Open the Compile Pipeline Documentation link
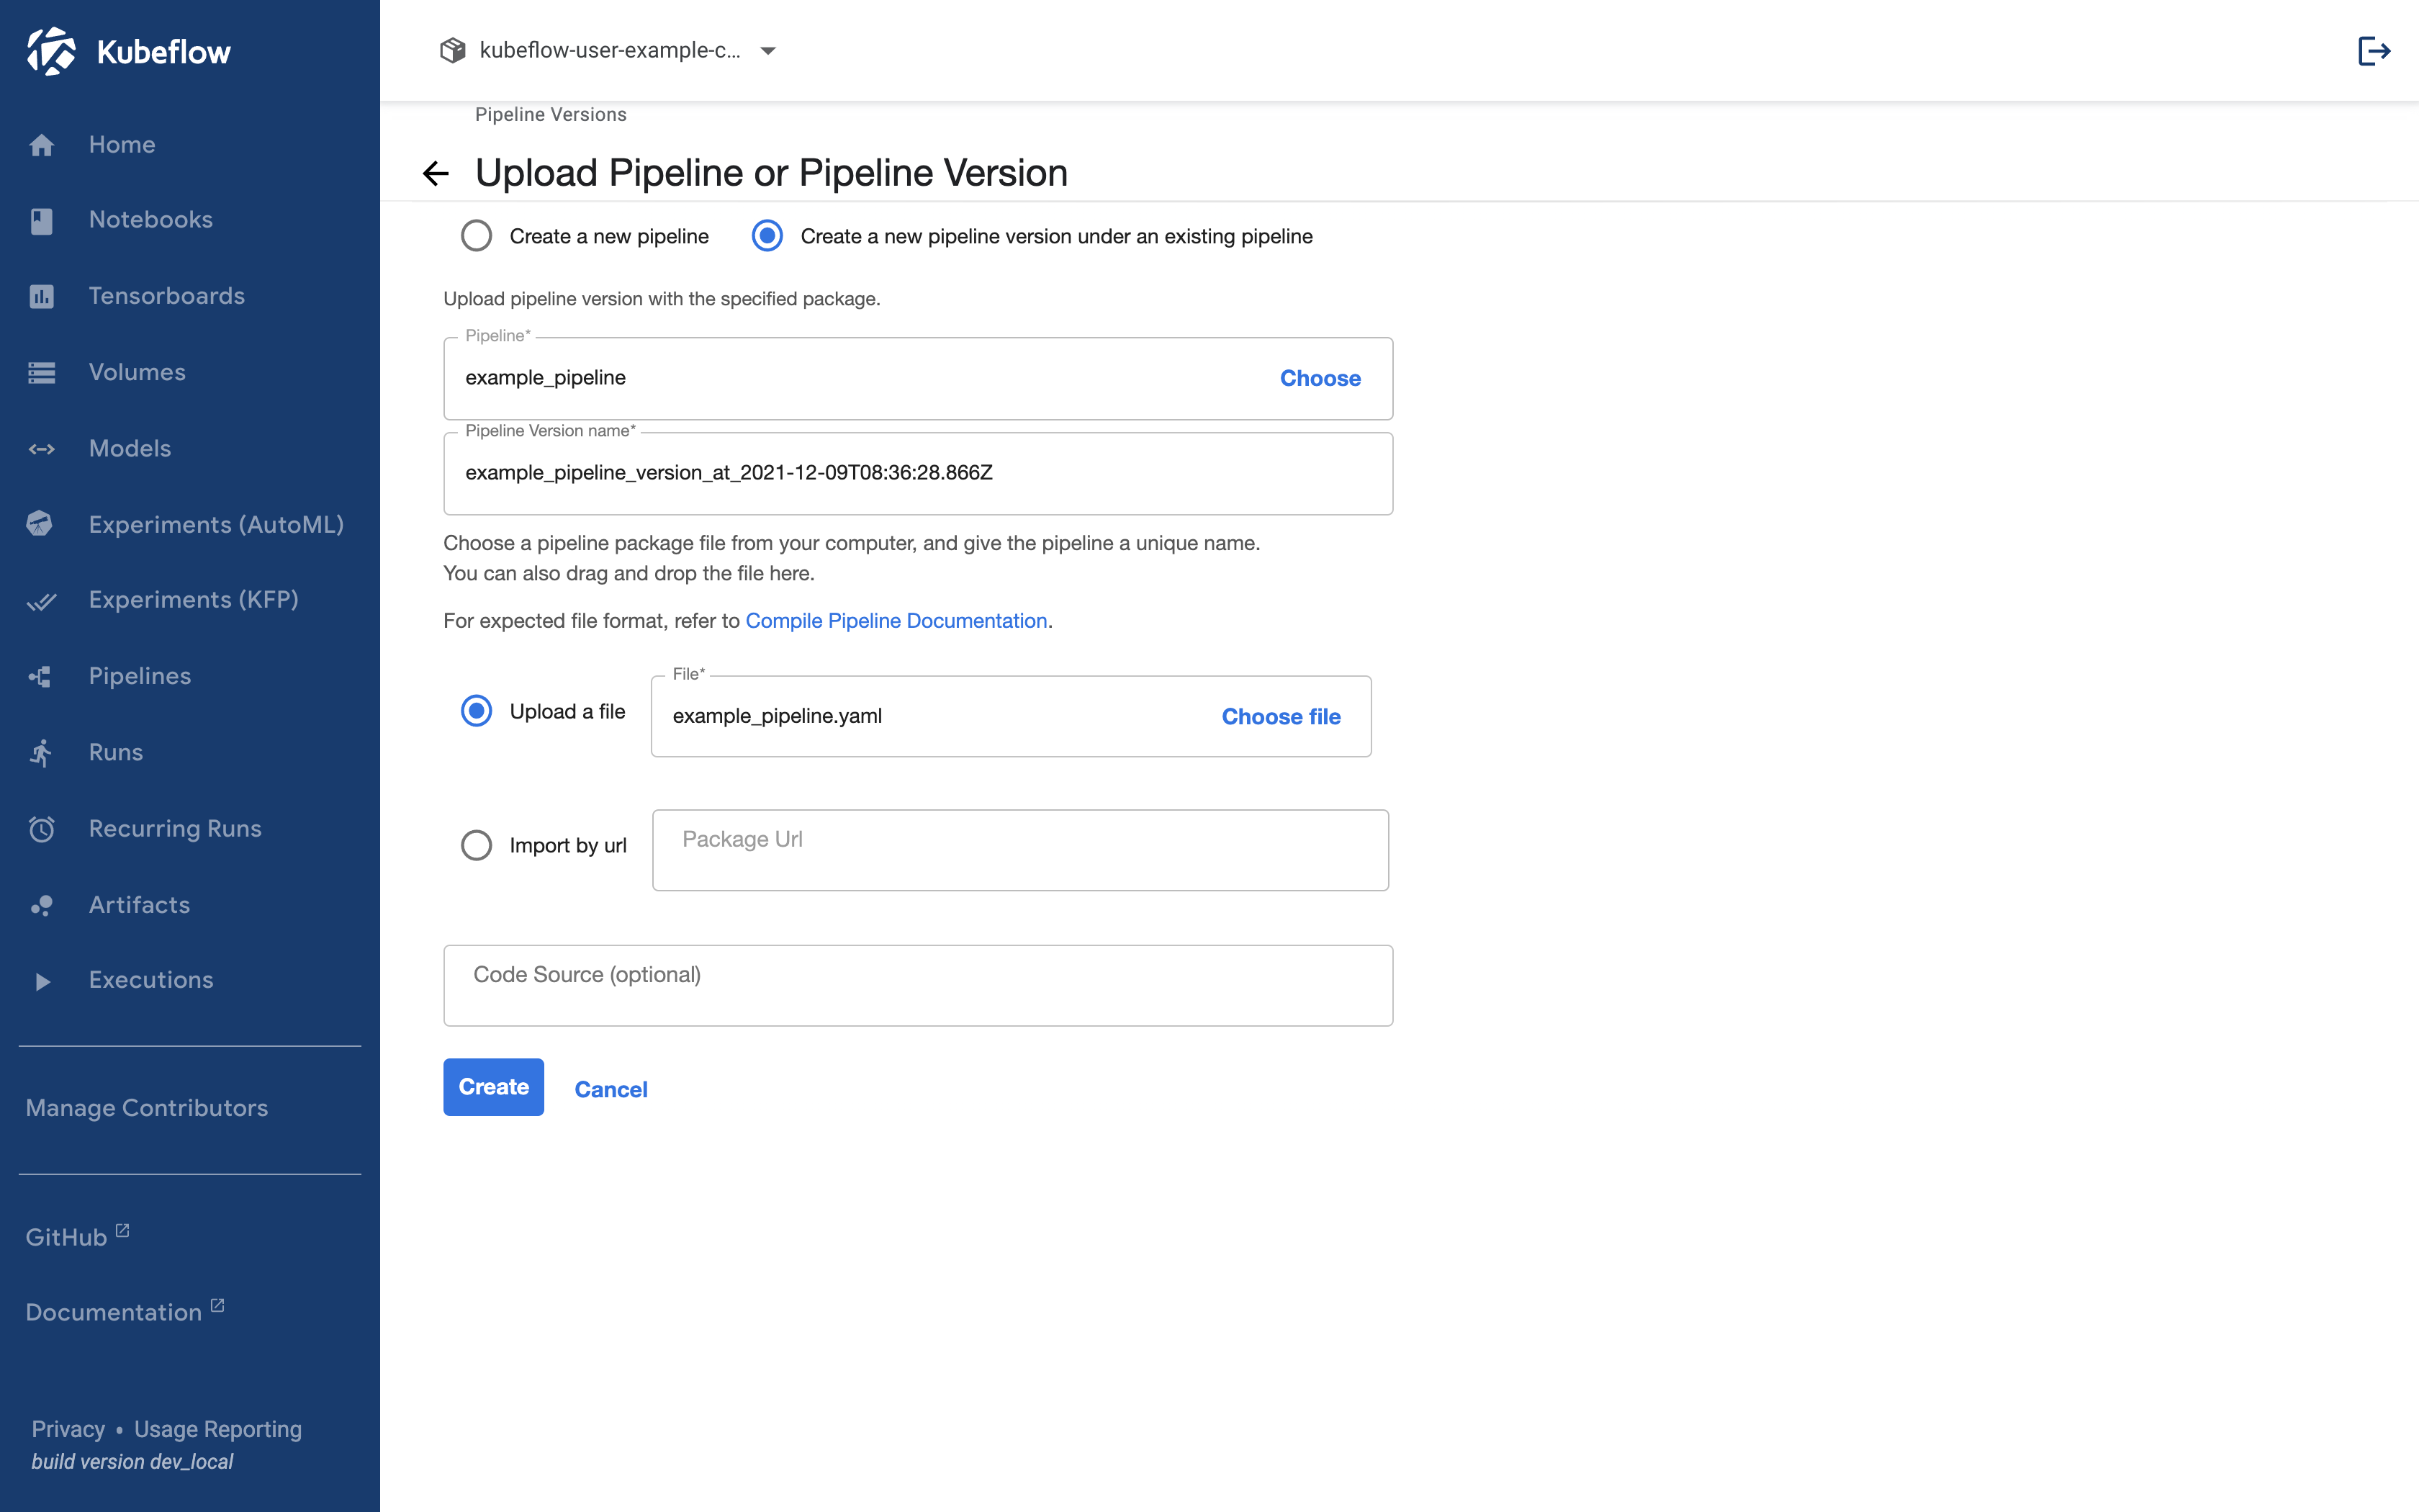This screenshot has height=1512, width=2419. (x=895, y=620)
